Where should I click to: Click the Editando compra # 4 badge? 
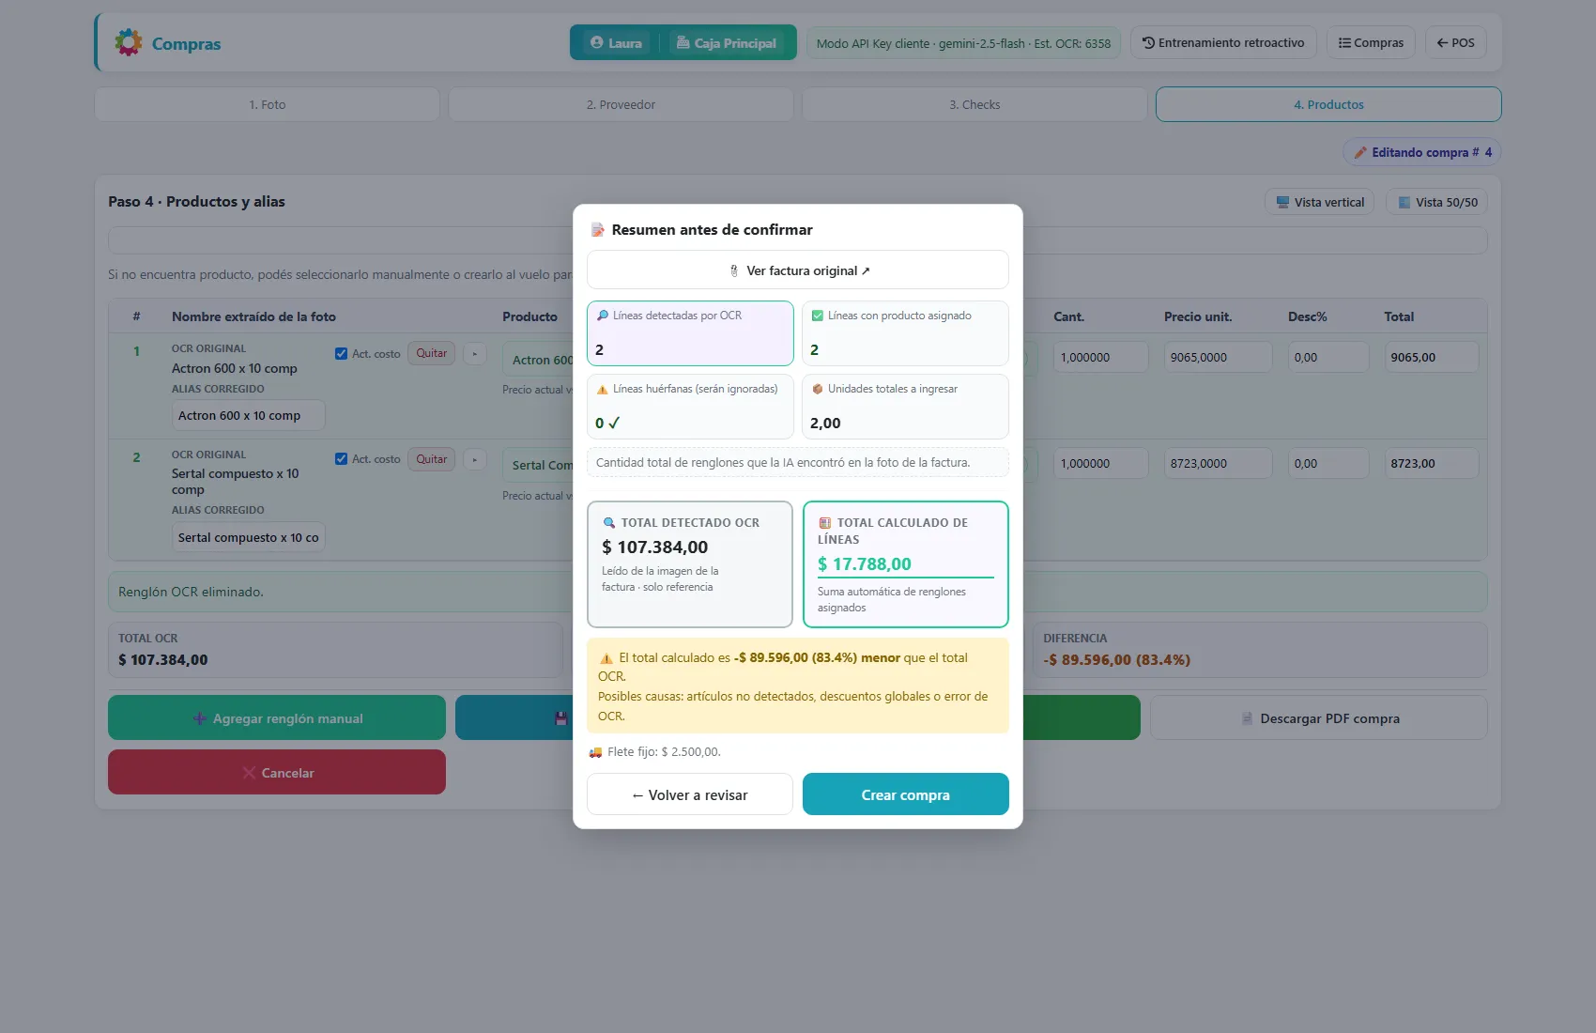pyautogui.click(x=1421, y=152)
